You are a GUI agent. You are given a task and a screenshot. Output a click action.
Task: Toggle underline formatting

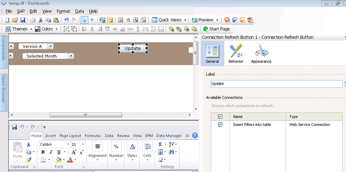[59, 152]
